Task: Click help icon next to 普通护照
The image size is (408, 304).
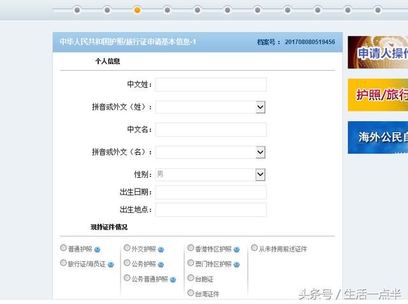Action: tap(97, 250)
